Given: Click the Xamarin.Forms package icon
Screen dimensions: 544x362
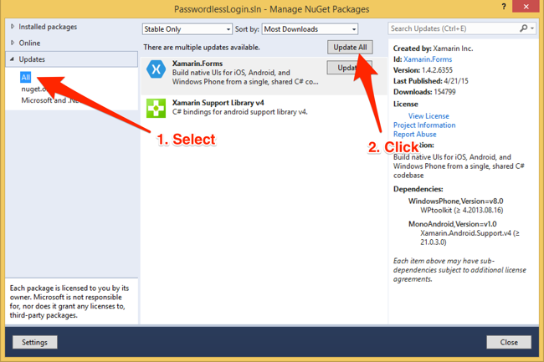Looking at the screenshot, I should click(156, 70).
